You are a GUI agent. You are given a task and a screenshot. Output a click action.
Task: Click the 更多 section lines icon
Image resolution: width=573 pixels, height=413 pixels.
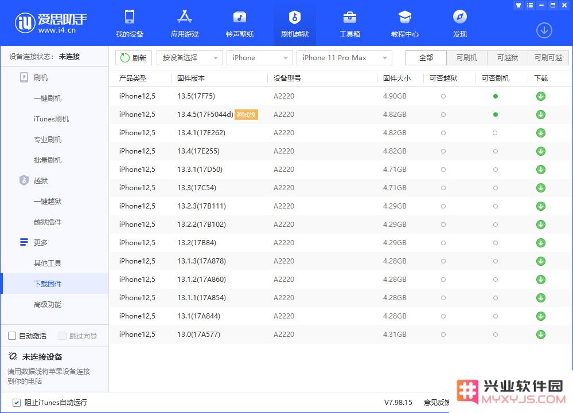(x=24, y=242)
